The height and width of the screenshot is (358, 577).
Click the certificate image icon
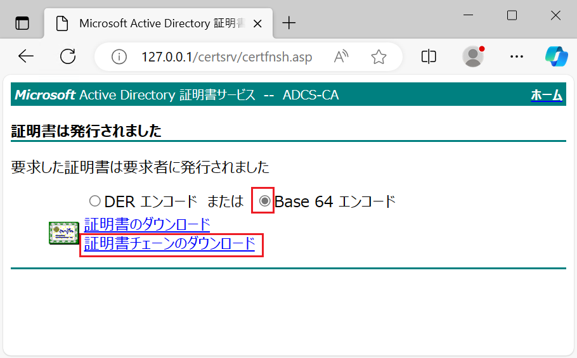(x=63, y=233)
